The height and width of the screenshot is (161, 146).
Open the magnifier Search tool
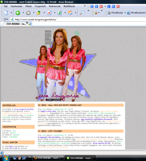click(82, 13)
